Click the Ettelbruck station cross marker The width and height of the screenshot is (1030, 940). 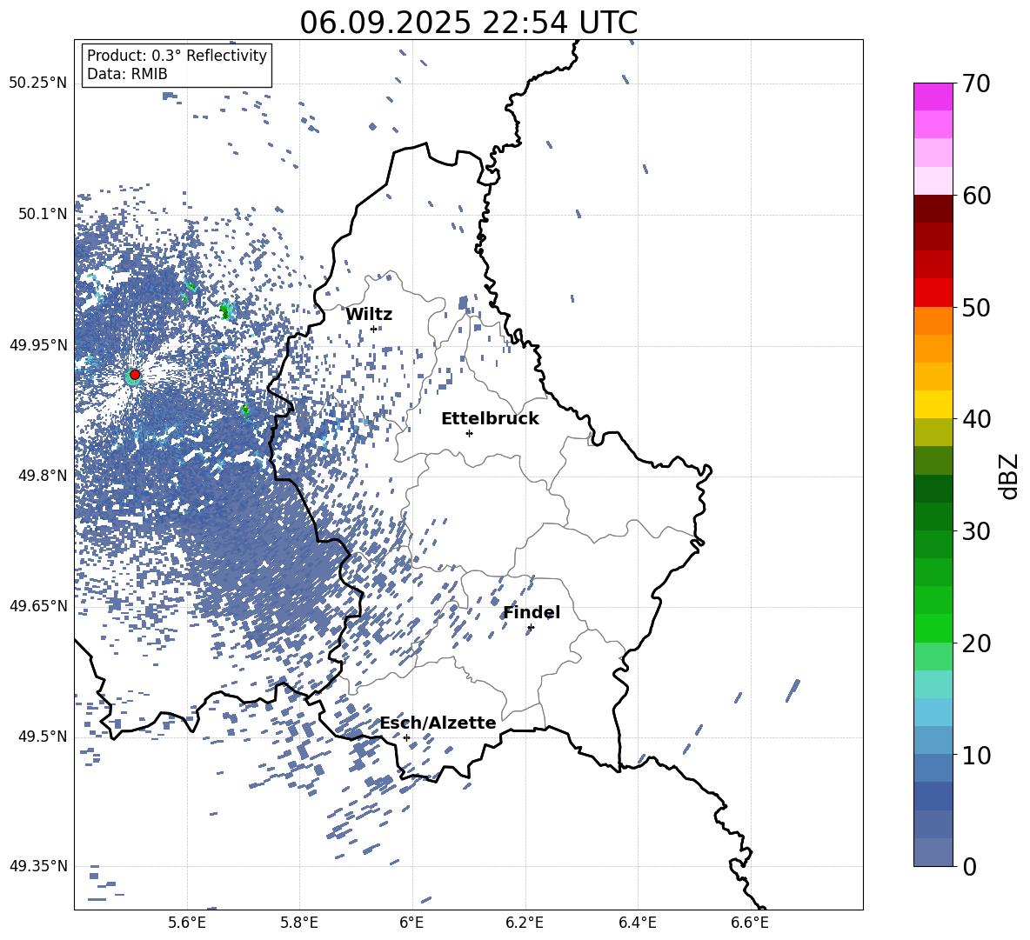tap(469, 433)
